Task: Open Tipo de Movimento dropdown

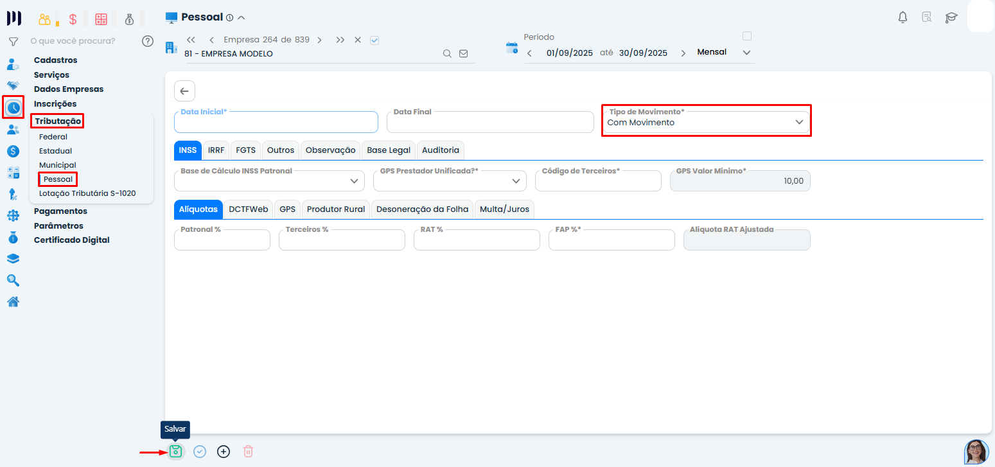Action: [x=707, y=122]
